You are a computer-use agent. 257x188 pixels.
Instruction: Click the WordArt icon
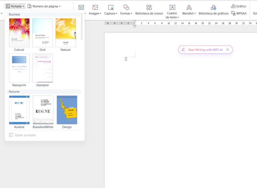point(189,8)
